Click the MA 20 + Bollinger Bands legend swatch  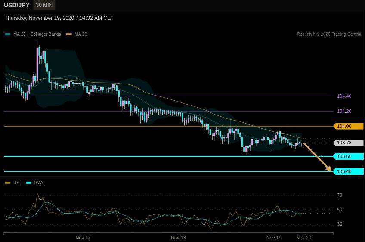8,34
